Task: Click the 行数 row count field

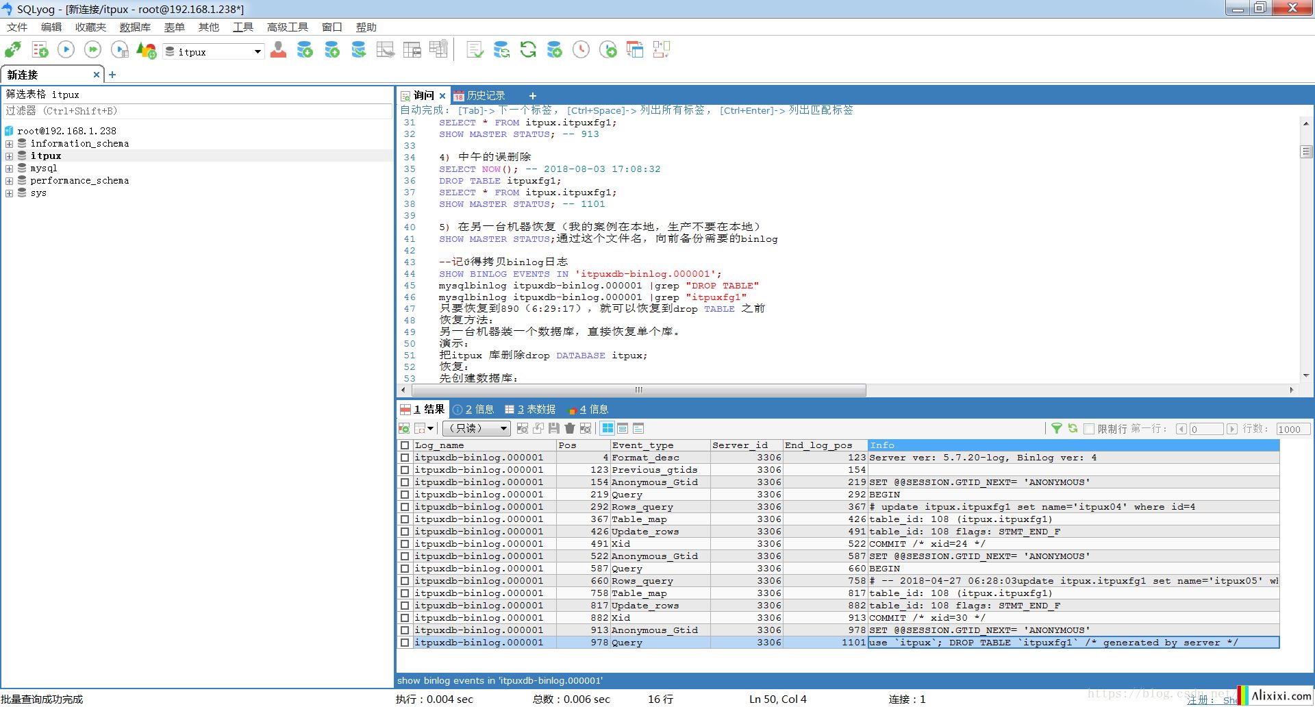Action: pos(1293,429)
